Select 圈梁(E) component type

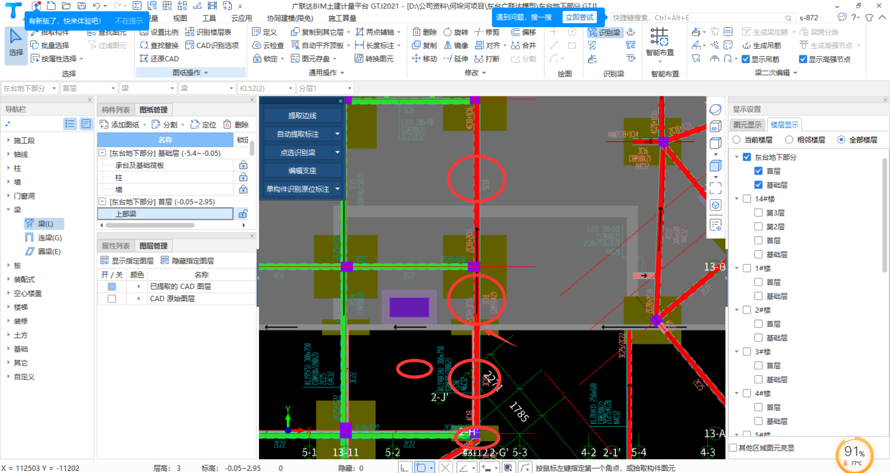[44, 252]
